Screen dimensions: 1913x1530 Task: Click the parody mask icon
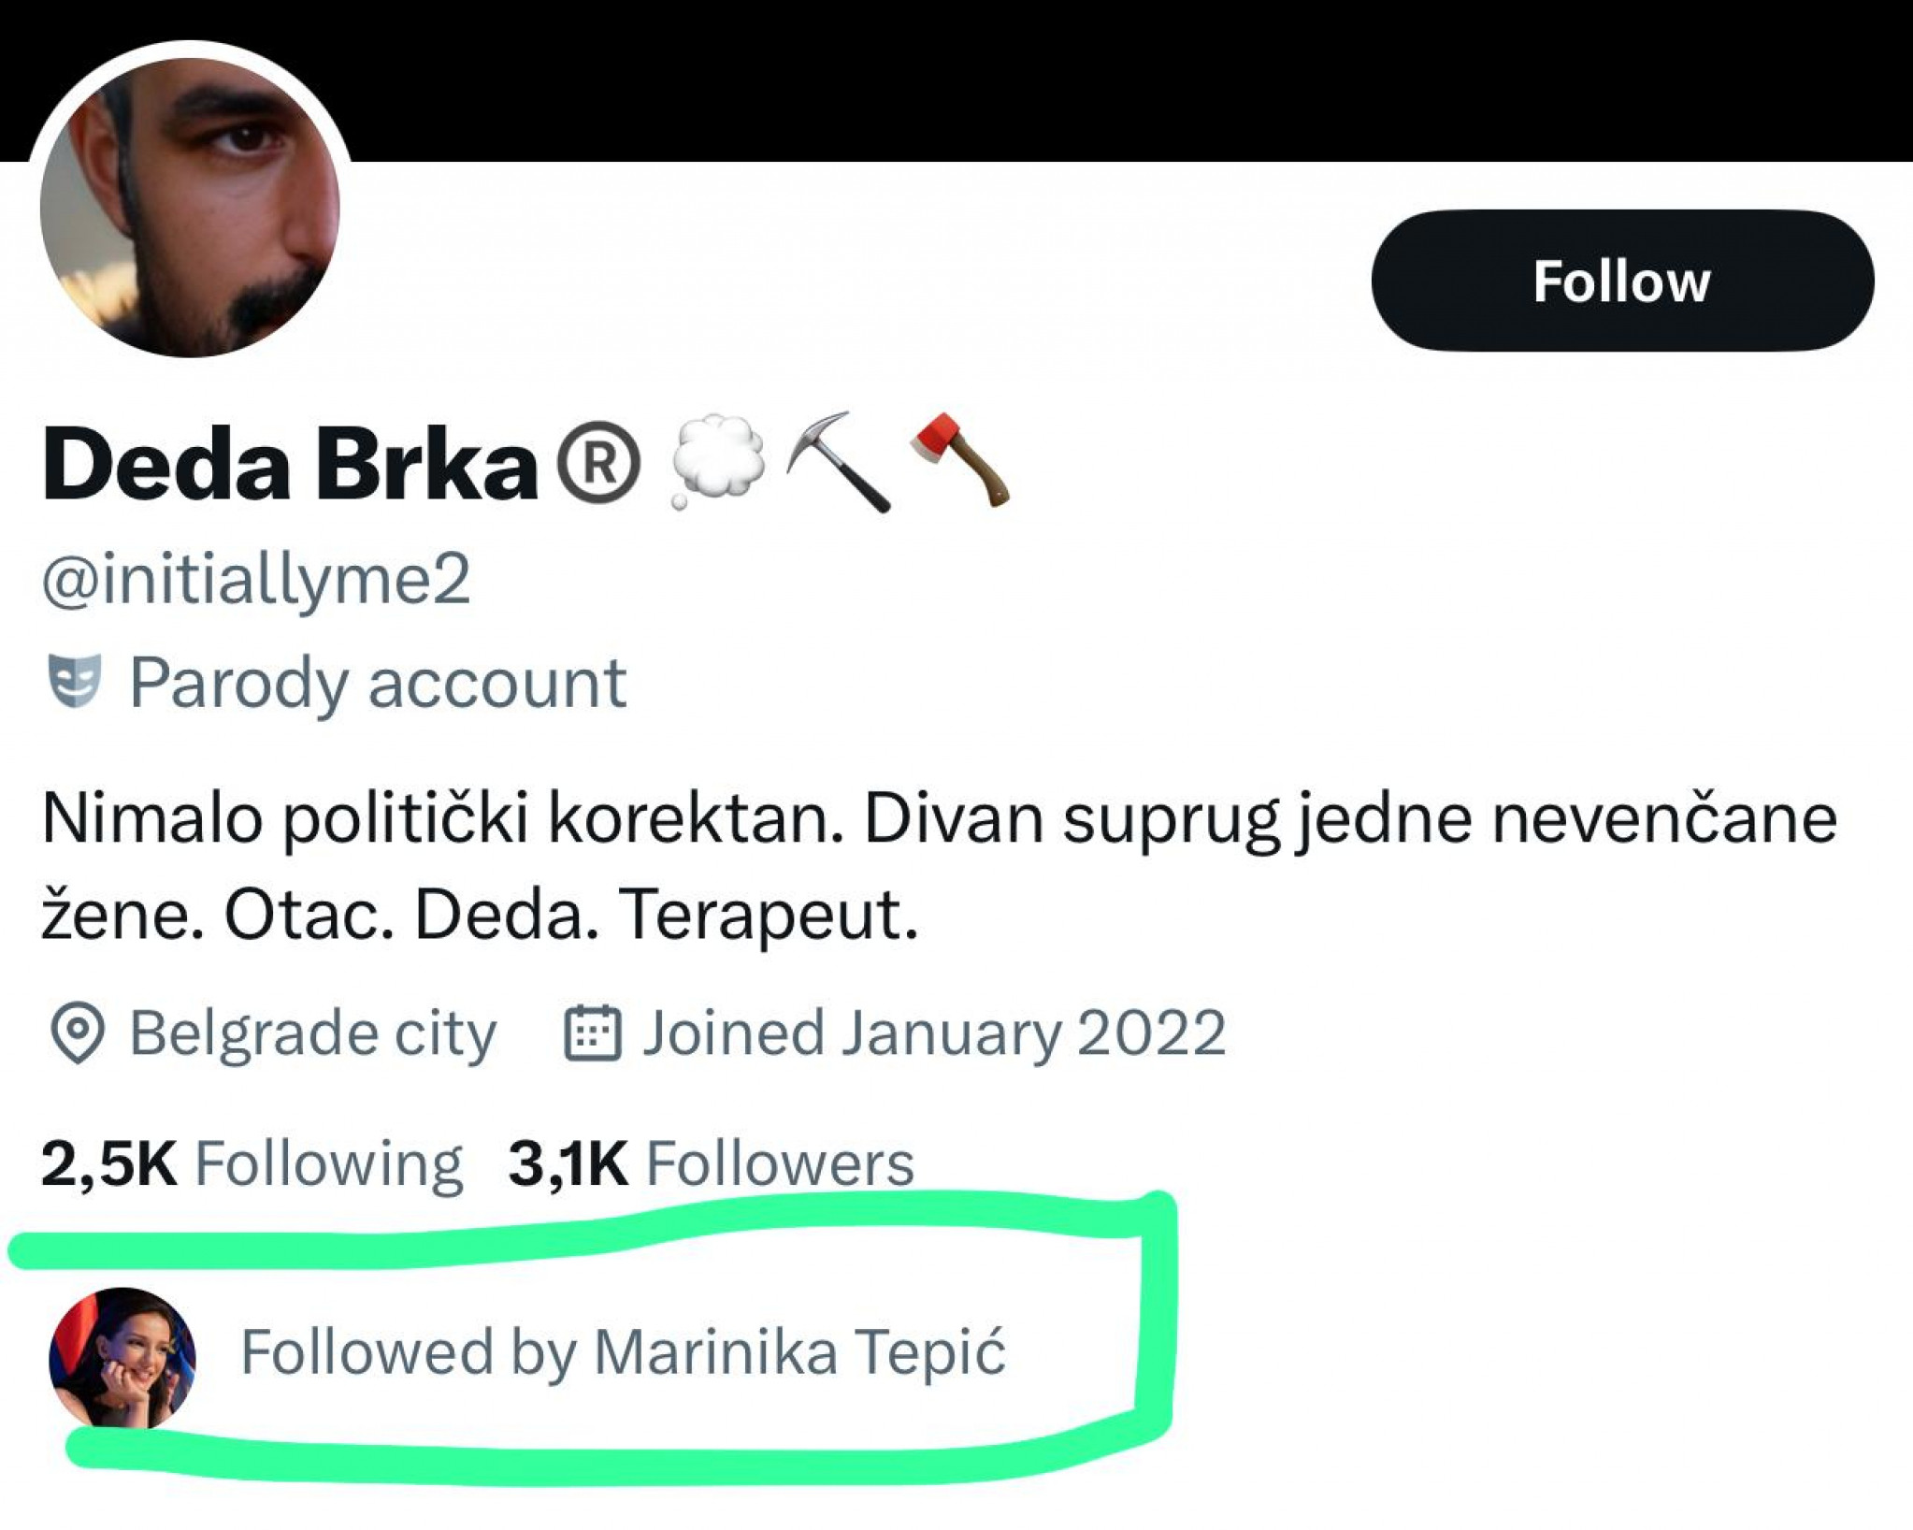74,681
